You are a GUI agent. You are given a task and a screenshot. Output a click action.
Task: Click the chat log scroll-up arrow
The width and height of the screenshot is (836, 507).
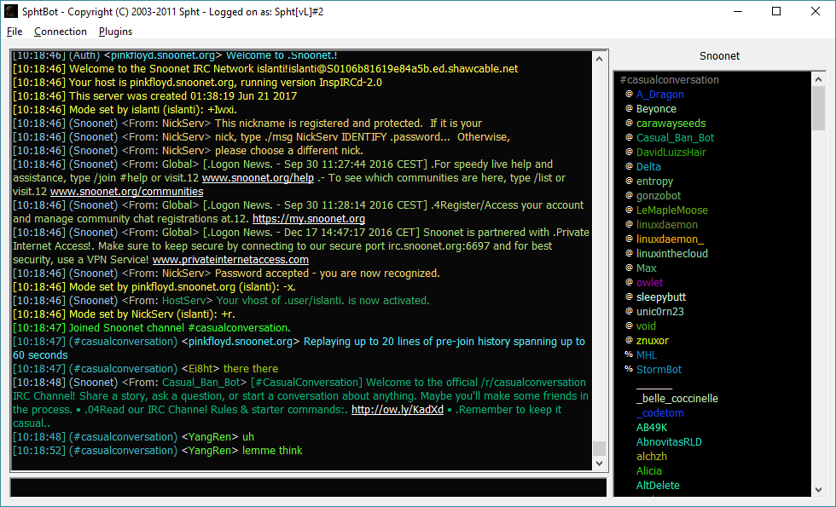pos(599,59)
